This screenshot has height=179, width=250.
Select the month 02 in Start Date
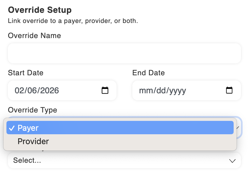19,90
